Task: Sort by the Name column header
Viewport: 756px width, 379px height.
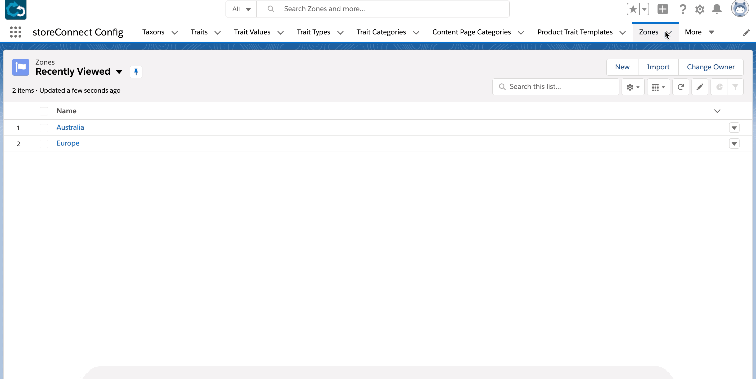Action: [x=66, y=111]
